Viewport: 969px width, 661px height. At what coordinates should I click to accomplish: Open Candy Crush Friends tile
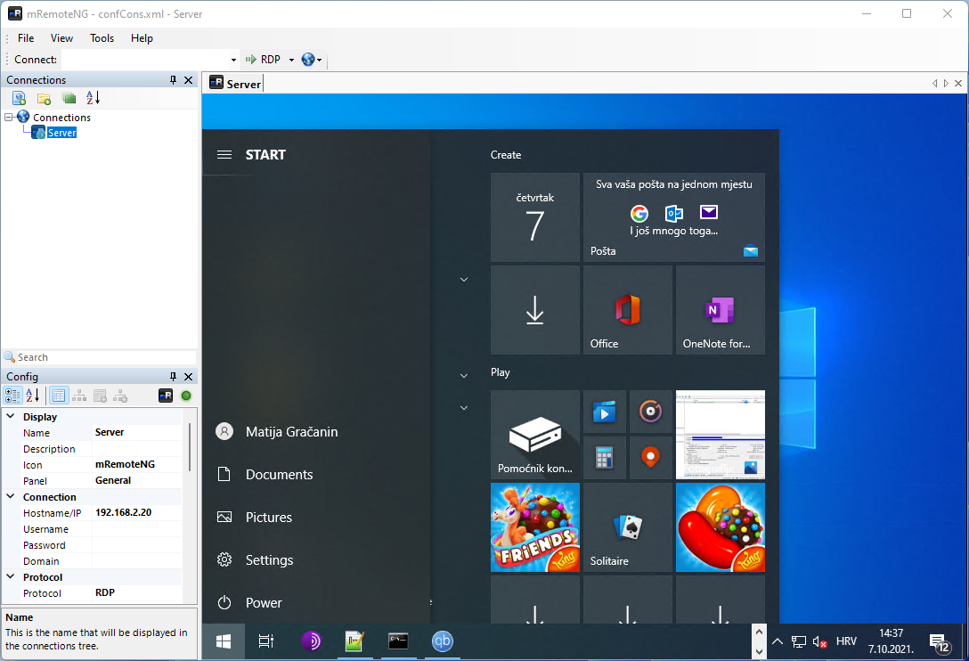(535, 527)
